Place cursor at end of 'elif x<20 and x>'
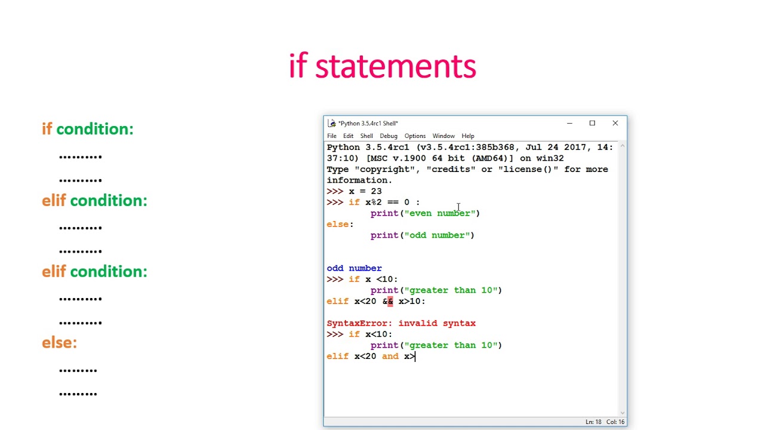 click(415, 356)
